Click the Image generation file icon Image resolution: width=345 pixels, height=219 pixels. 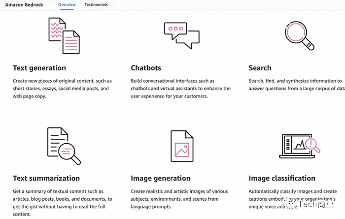(x=182, y=146)
